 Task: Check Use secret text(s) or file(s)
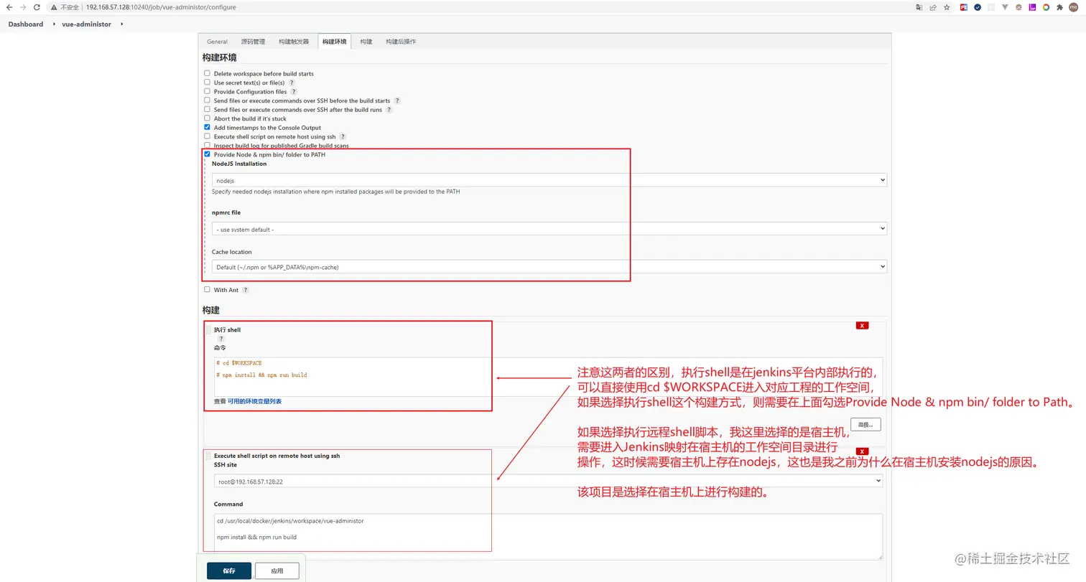208,83
